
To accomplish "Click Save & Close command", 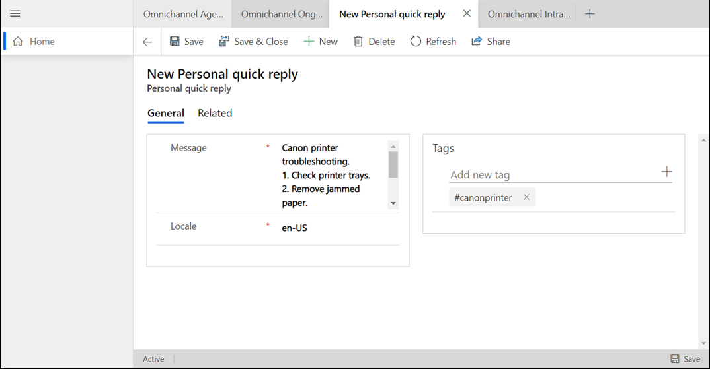I will tap(253, 42).
